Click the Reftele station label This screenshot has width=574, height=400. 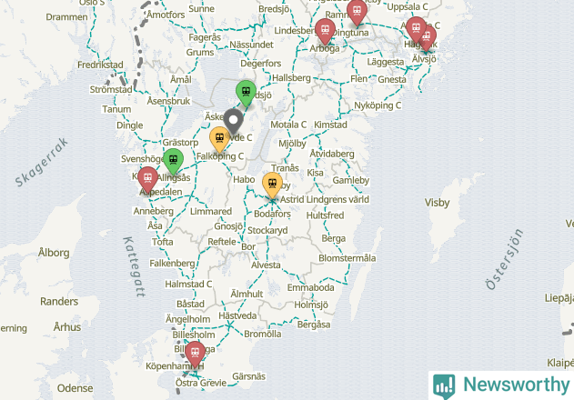(x=222, y=242)
